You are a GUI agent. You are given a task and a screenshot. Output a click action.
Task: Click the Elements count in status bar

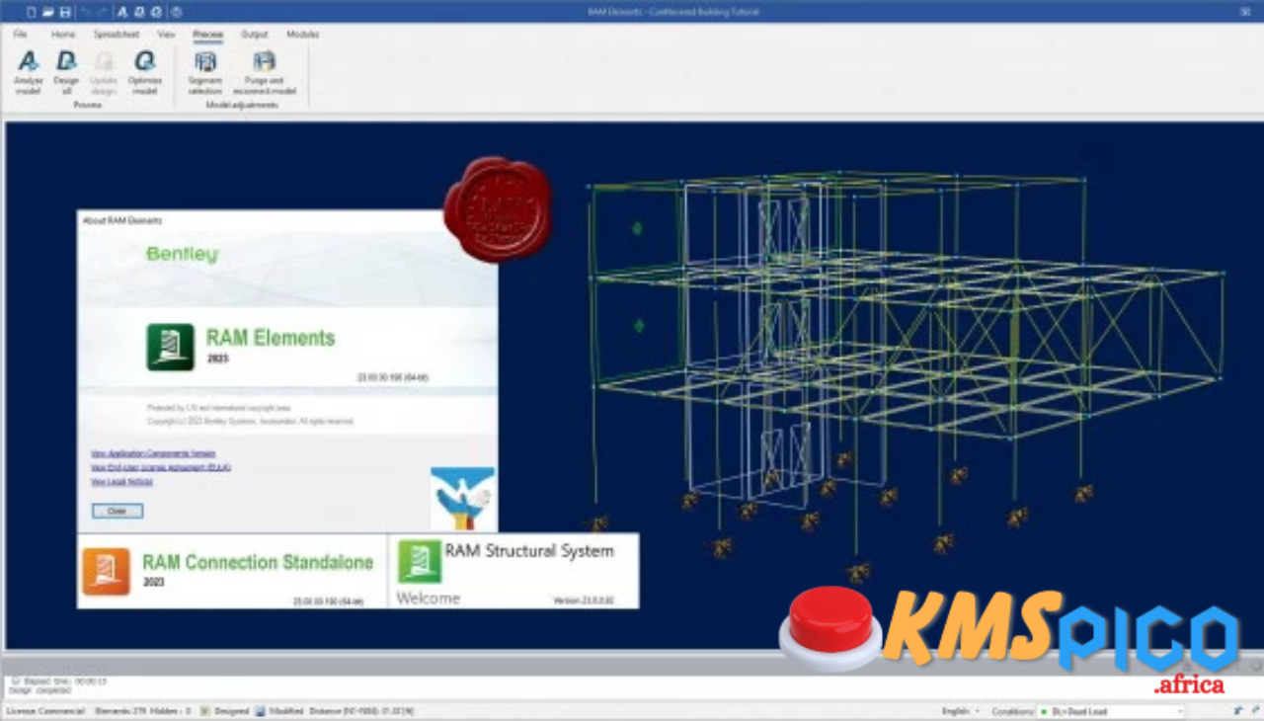point(119,711)
